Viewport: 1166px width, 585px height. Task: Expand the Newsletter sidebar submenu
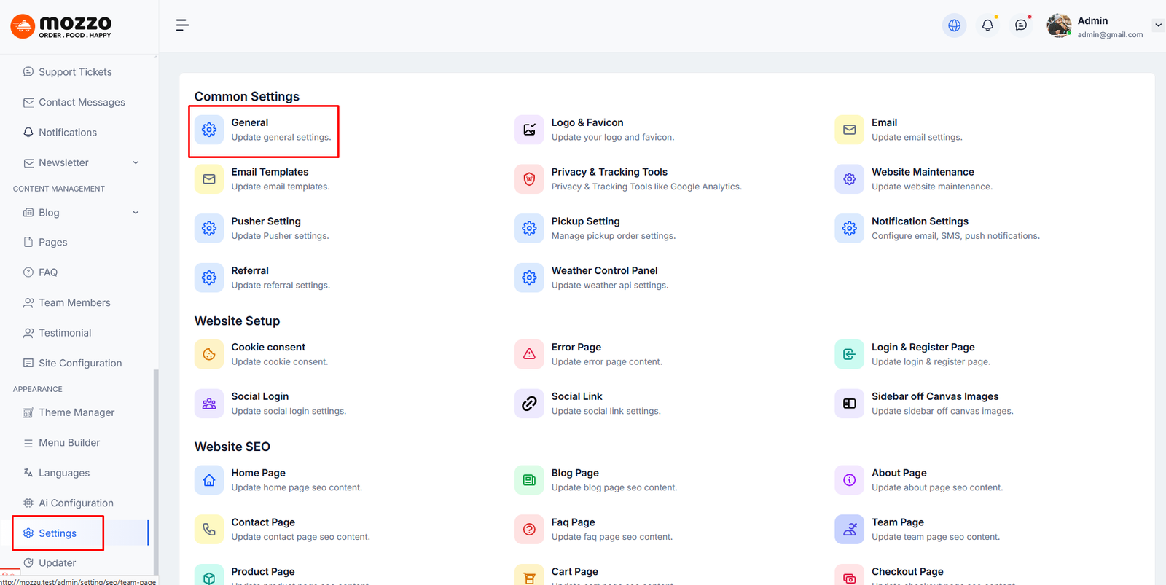(136, 162)
